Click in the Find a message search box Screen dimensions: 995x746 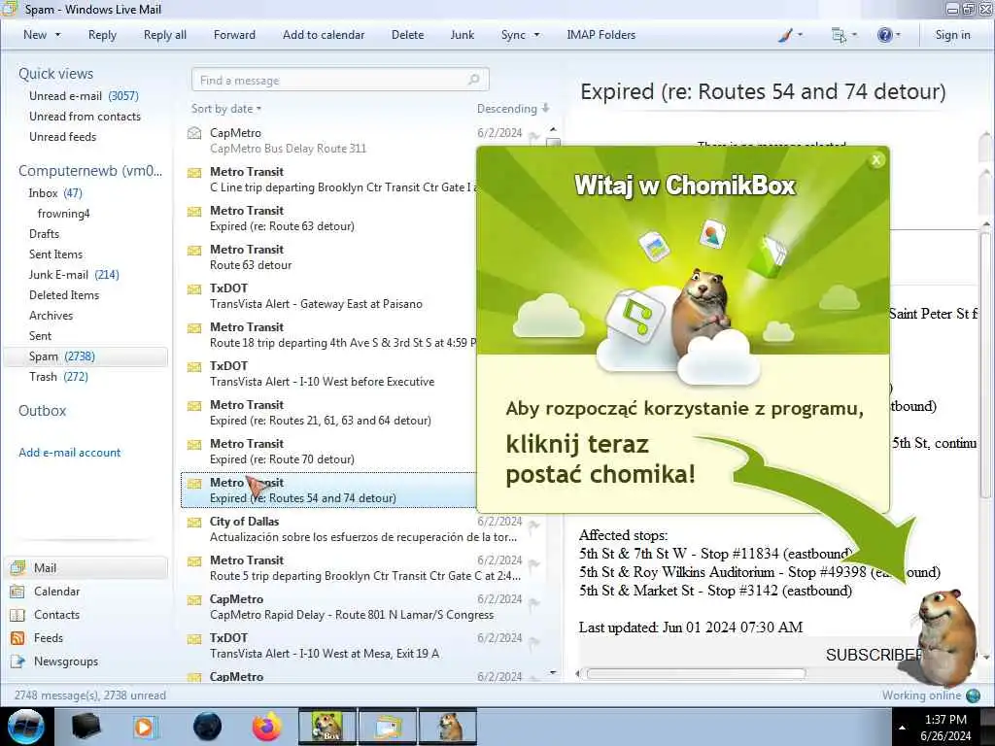click(x=340, y=80)
